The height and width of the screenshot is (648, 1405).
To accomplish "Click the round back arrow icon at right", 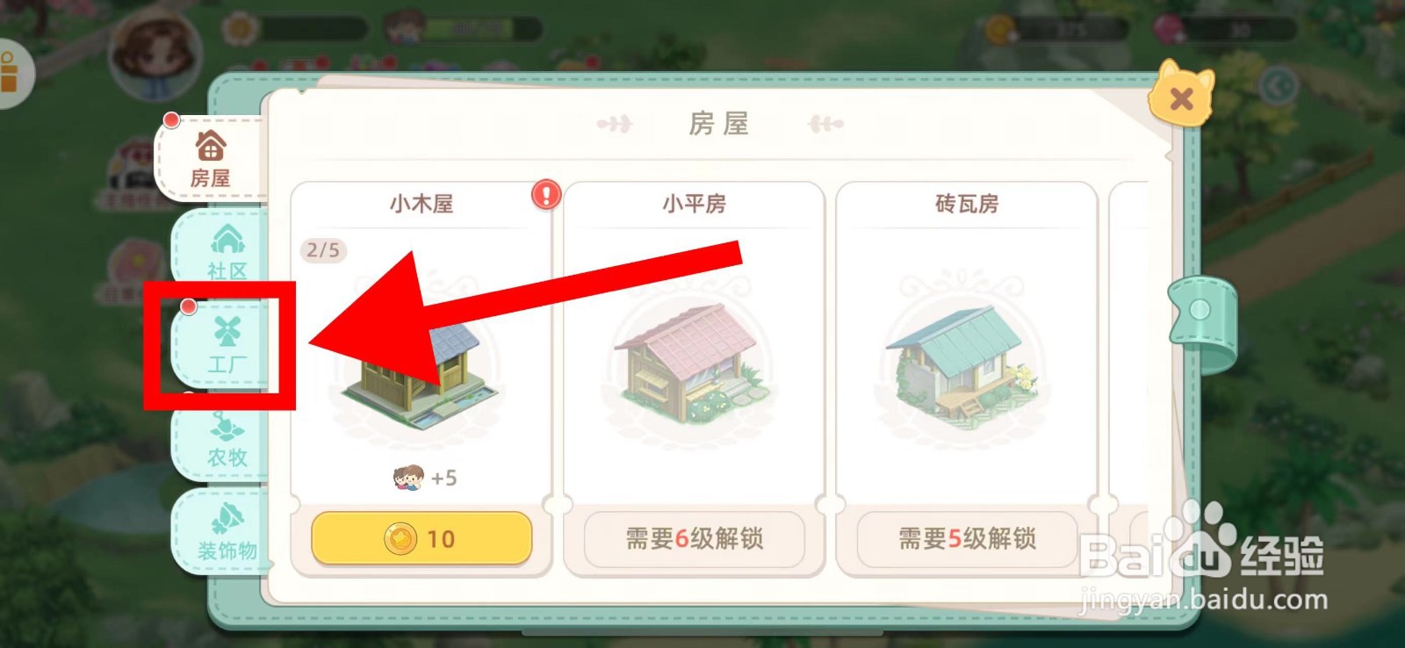I will (1278, 86).
